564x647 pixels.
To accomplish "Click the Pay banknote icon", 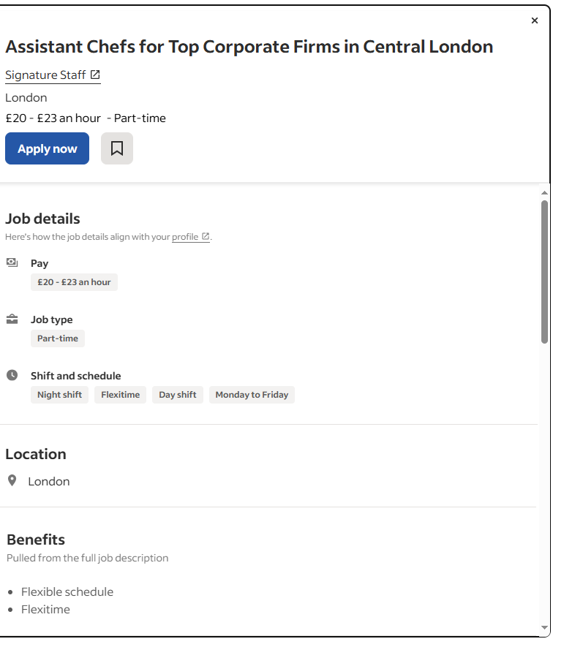I will click(12, 262).
